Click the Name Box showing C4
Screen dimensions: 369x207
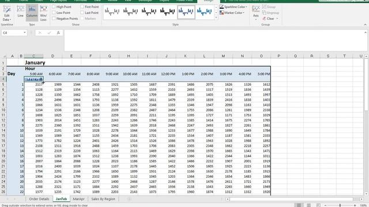12,33
